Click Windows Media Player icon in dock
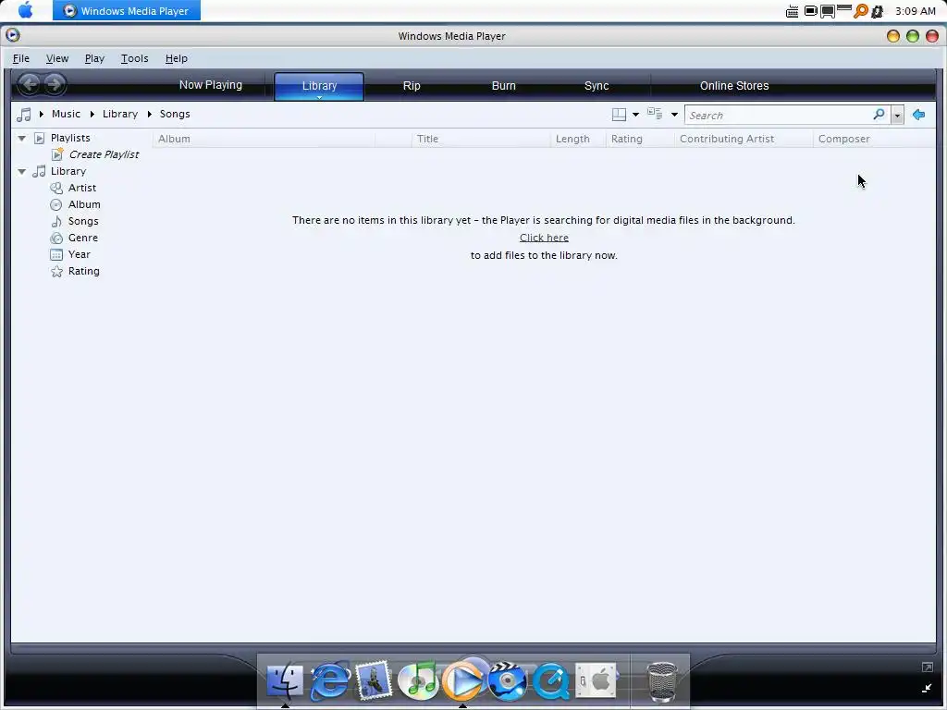947x710 pixels. point(462,680)
